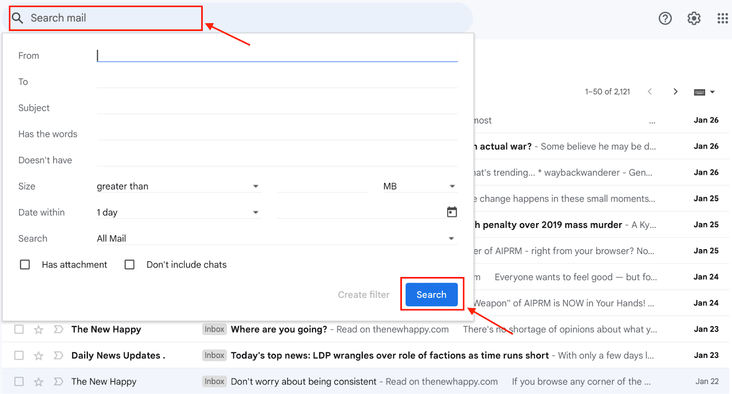Viewport: 732px width, 394px height.
Task: Mark the Daily News Updates email as important
Action: pos(58,355)
